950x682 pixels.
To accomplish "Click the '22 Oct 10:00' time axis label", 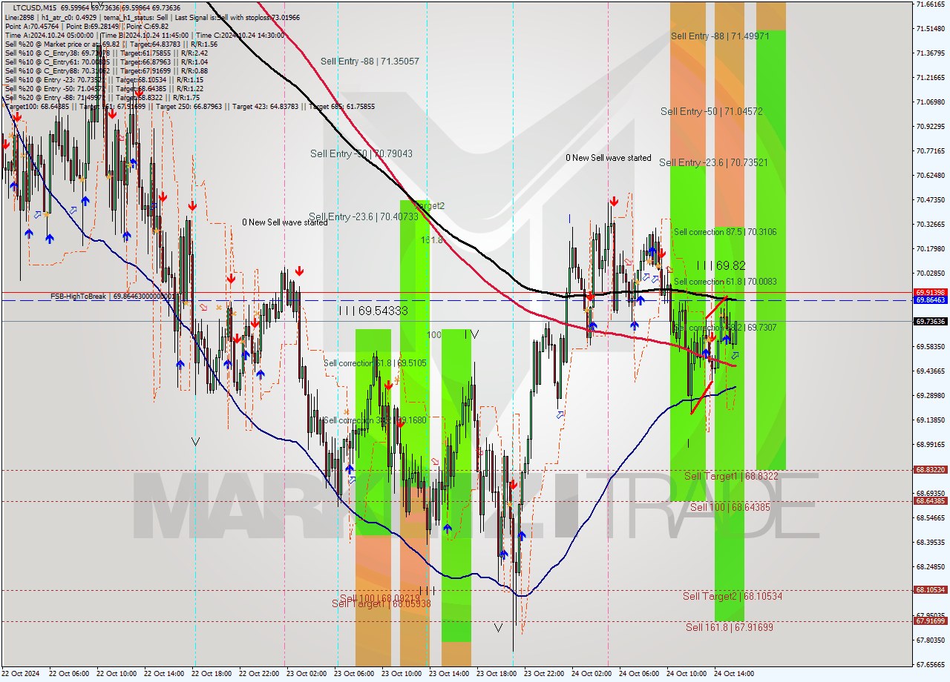I will [x=117, y=674].
